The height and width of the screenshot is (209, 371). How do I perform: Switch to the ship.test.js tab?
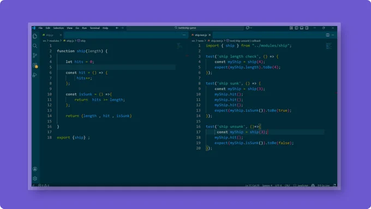point(201,35)
